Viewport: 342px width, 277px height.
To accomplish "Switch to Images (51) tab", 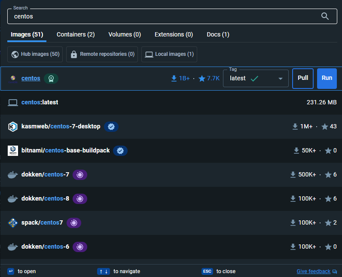I will (x=27, y=35).
